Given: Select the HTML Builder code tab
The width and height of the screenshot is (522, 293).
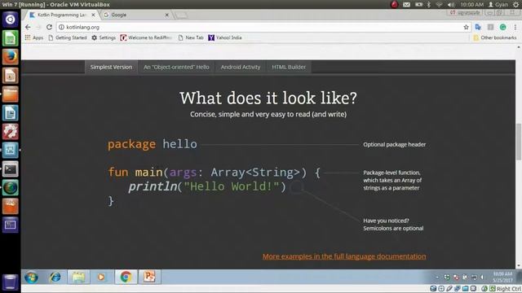Looking at the screenshot, I should (289, 67).
